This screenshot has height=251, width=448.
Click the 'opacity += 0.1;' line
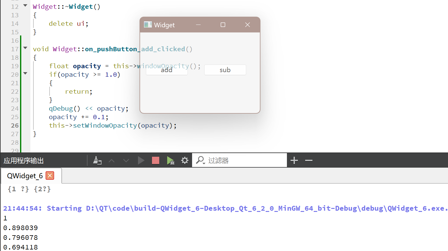pos(79,117)
